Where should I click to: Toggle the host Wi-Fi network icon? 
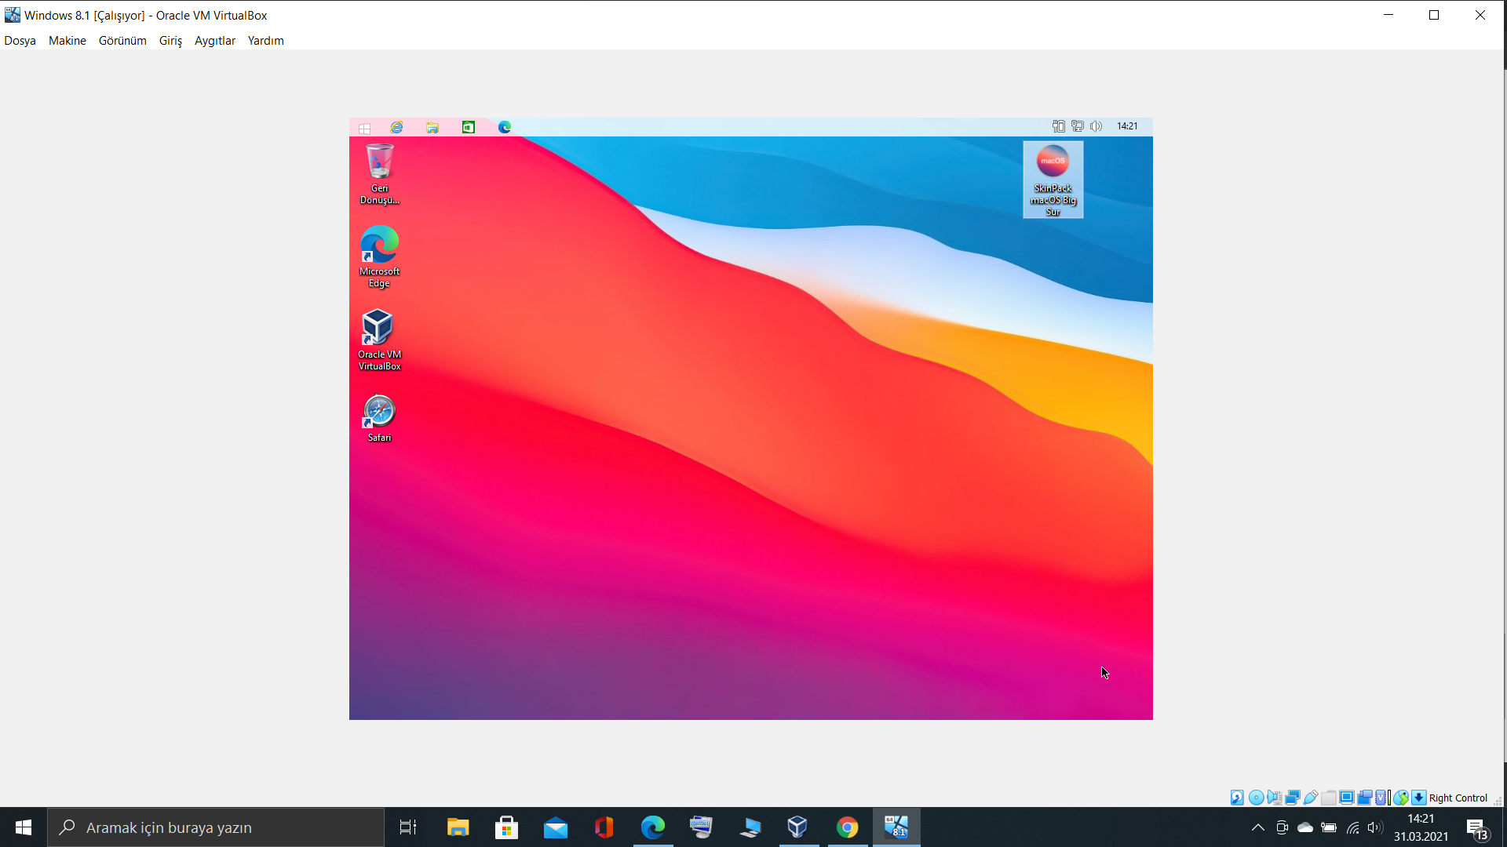click(1352, 827)
